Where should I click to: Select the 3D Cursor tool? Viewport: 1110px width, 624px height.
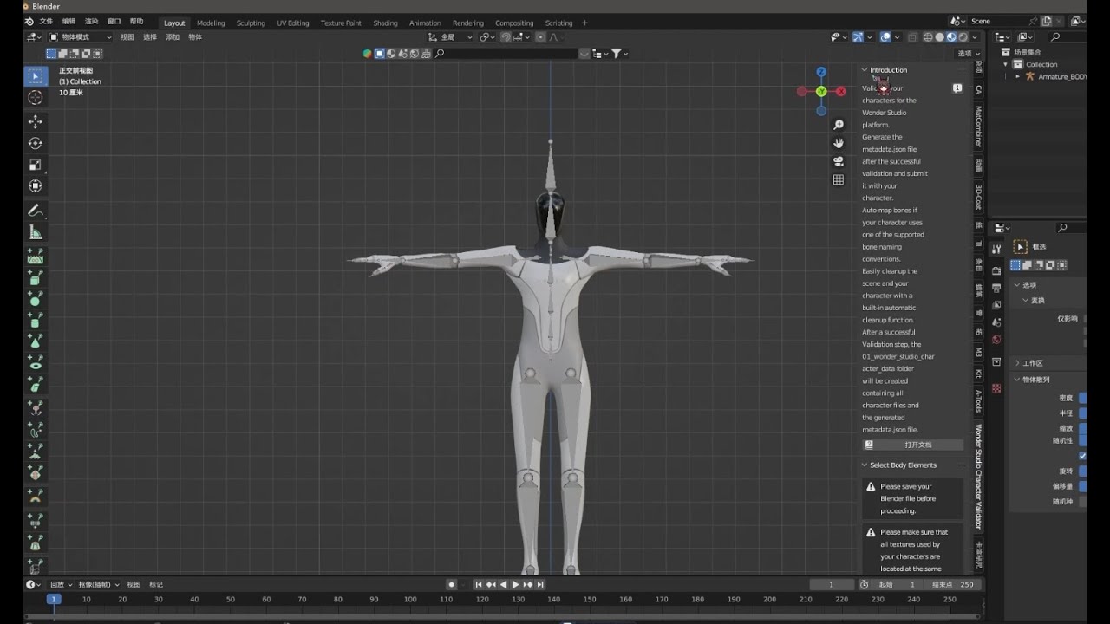[x=36, y=98]
